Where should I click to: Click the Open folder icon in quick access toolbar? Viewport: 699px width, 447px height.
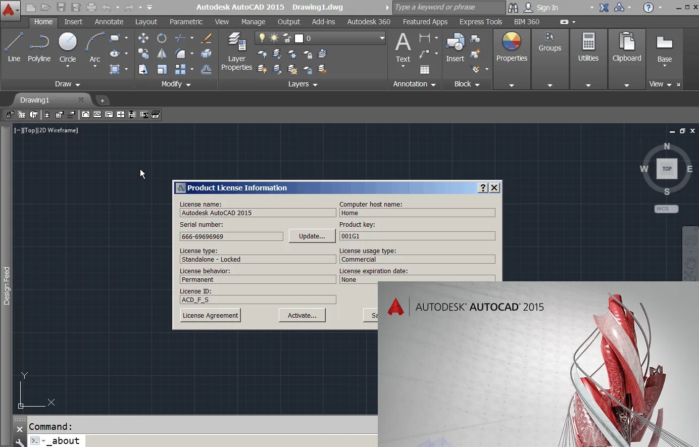[46, 8]
